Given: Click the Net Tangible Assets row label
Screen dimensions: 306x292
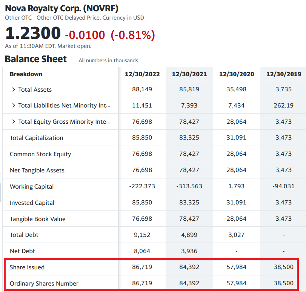Looking at the screenshot, I should 37,171.
